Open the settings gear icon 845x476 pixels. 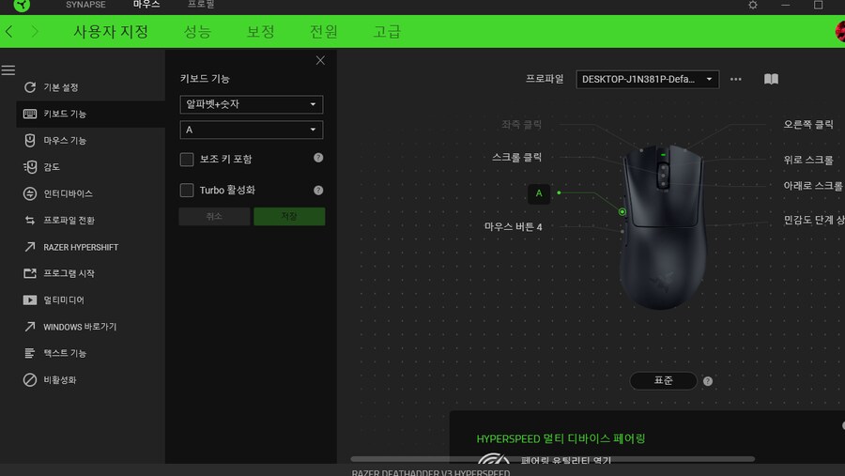753,5
